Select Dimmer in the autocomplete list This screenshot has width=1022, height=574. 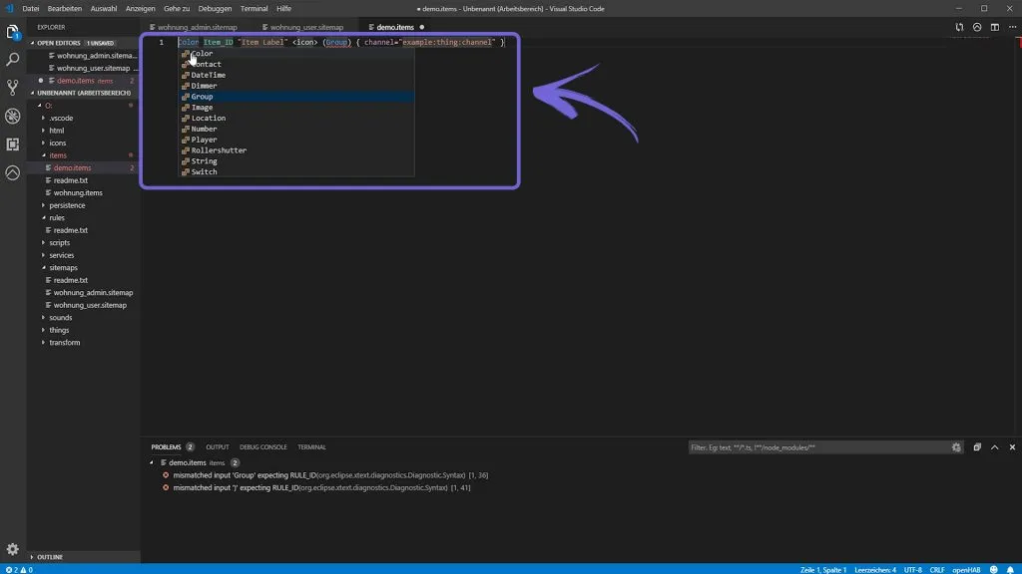(296, 86)
